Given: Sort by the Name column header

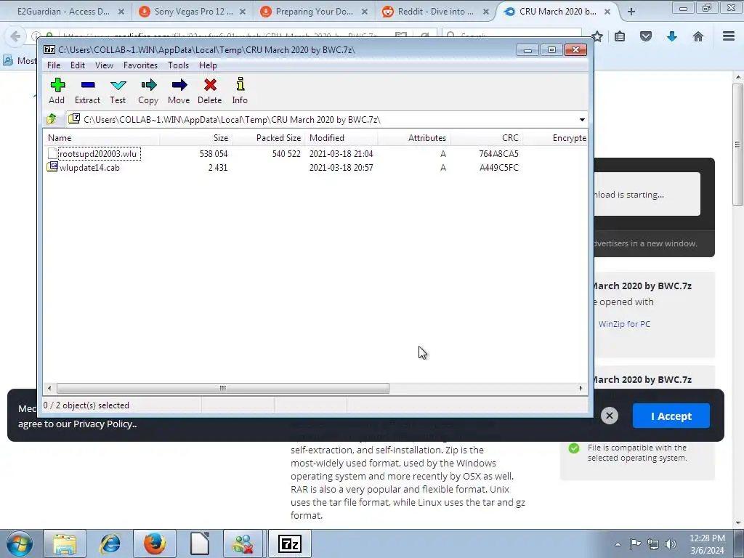Looking at the screenshot, I should point(102,138).
